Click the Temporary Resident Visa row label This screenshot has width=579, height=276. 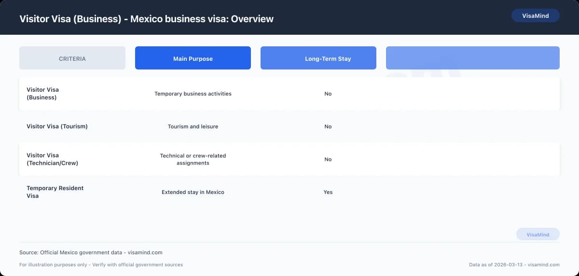55,192
